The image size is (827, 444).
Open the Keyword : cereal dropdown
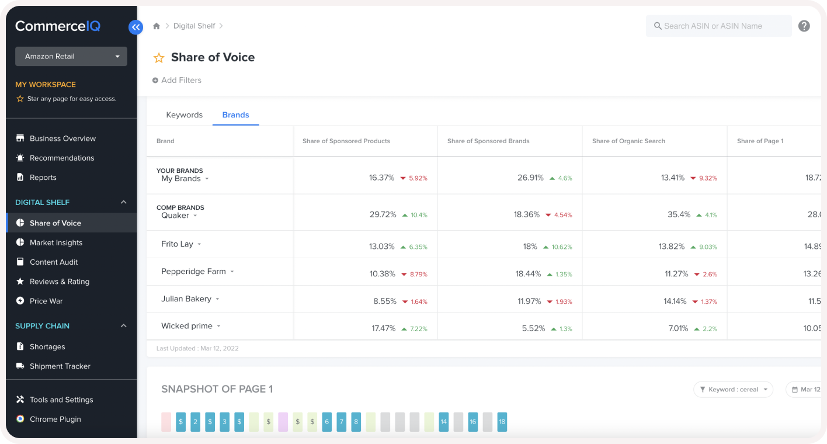coord(733,390)
